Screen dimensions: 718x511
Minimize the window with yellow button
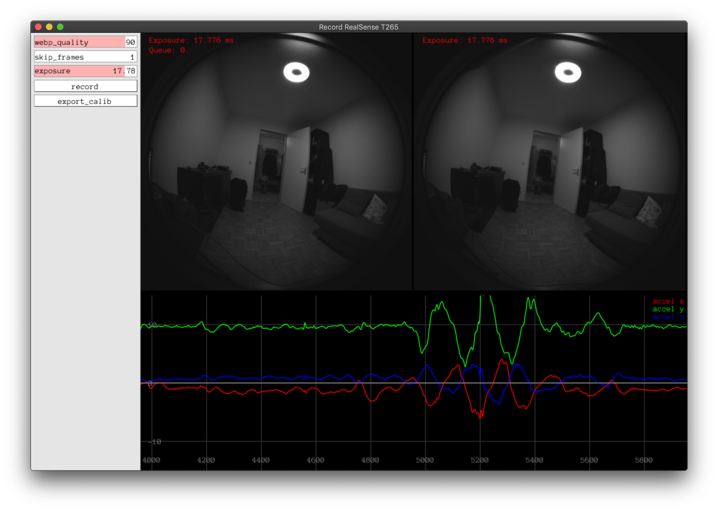(49, 27)
